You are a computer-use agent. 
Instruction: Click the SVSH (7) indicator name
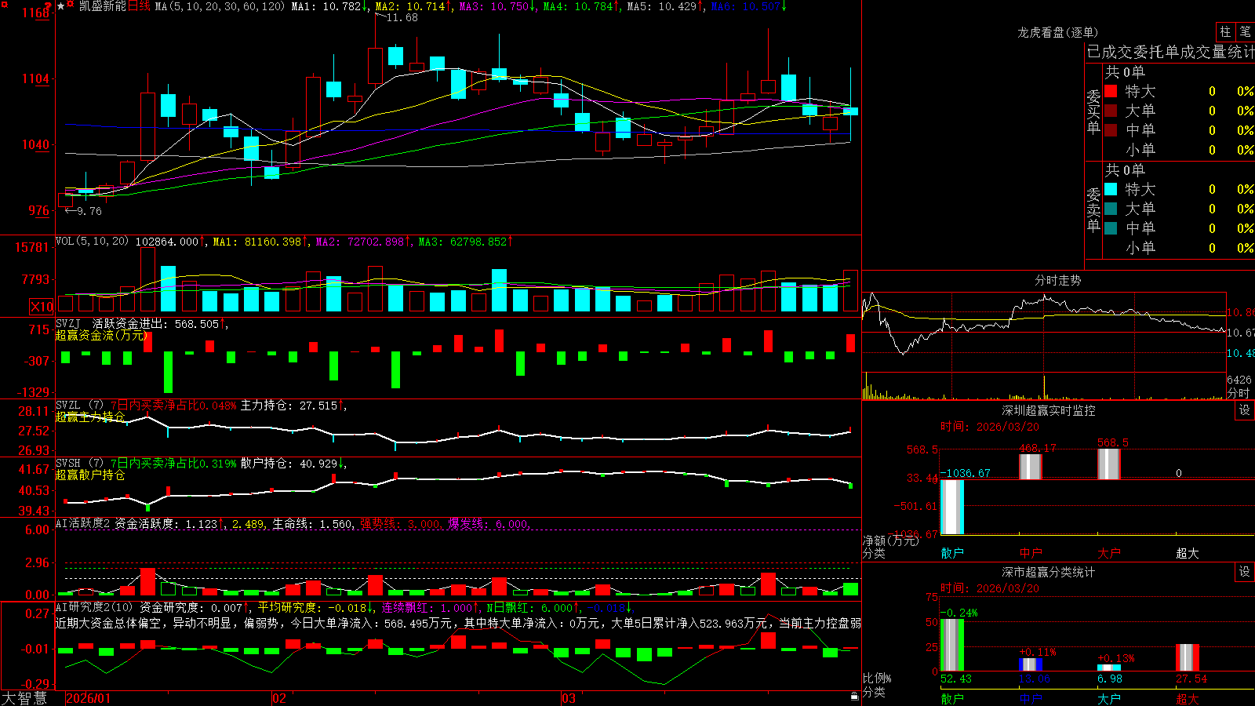coord(79,464)
